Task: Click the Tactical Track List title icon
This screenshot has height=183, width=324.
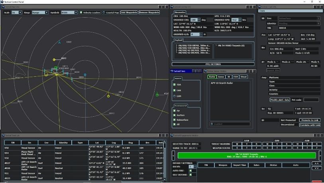Action: click(x=3, y=135)
